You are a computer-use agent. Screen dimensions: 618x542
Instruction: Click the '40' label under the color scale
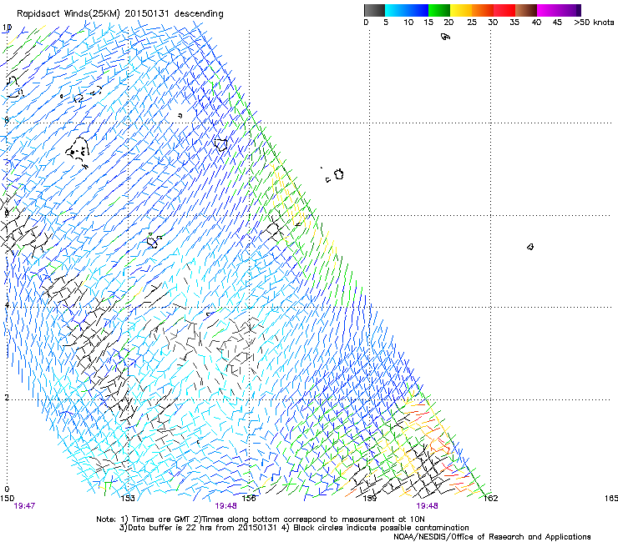[x=536, y=22]
